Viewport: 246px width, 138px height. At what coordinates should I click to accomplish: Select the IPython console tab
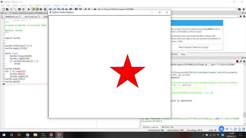pos(150,127)
